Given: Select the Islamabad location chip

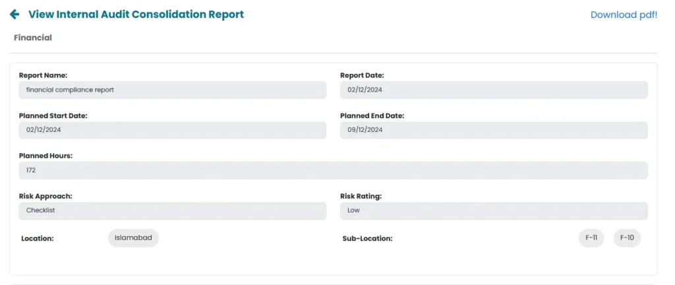Looking at the screenshot, I should pos(133,237).
